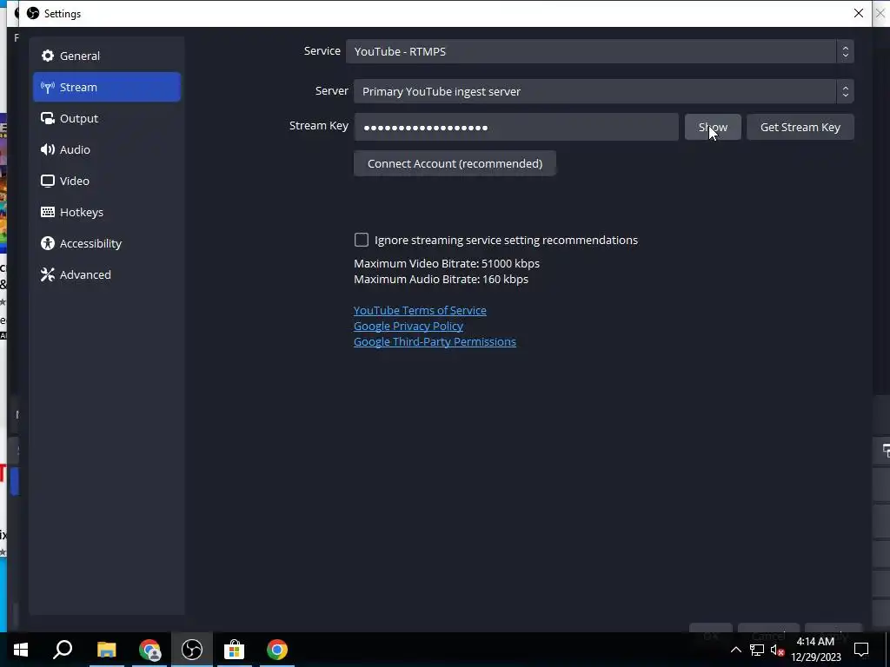Click the Maximum Audio Bitrate text
Screen dimensions: 890x667
click(441, 279)
